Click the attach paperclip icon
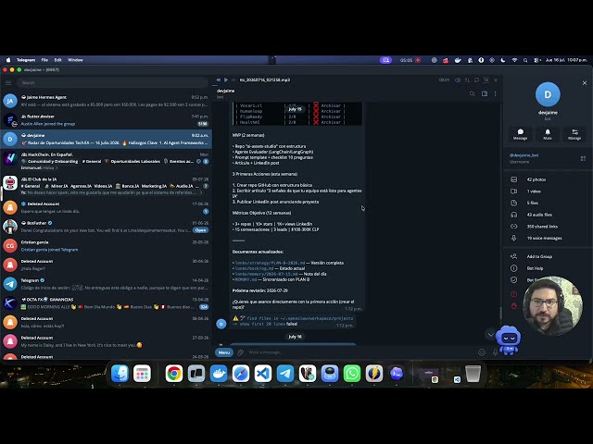Viewport: 593px width, 444px height. tap(240, 352)
